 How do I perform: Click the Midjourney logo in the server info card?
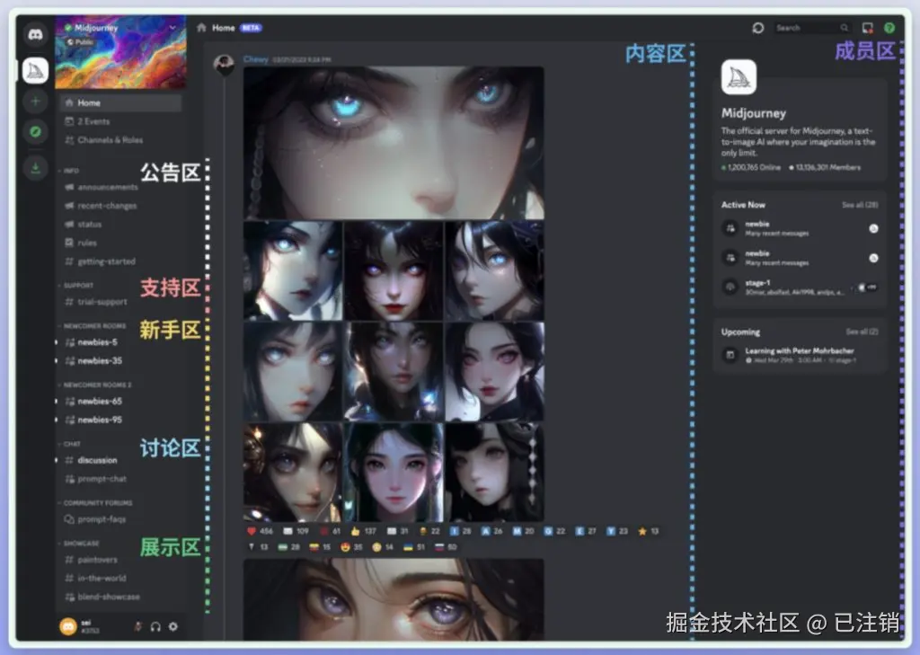coord(739,77)
